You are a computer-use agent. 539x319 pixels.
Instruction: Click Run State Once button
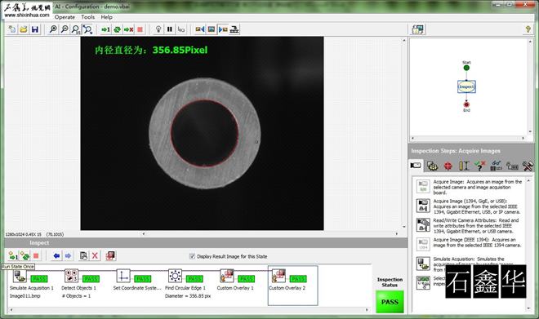point(13,255)
